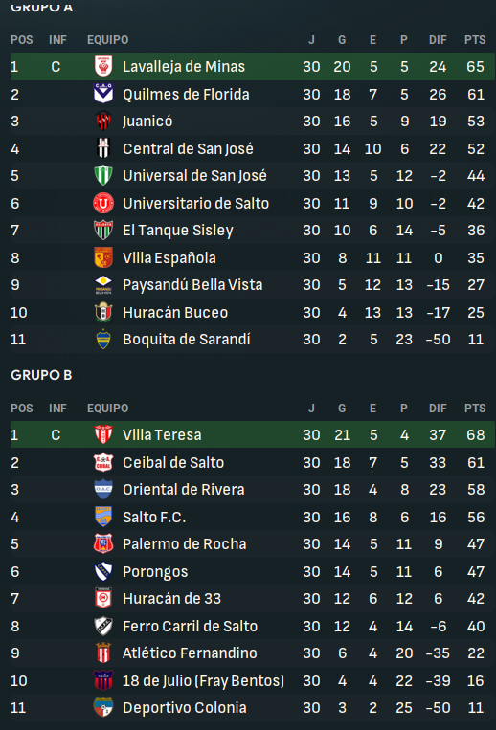Click the Quilmes de Florida club badge

pyautogui.click(x=103, y=94)
